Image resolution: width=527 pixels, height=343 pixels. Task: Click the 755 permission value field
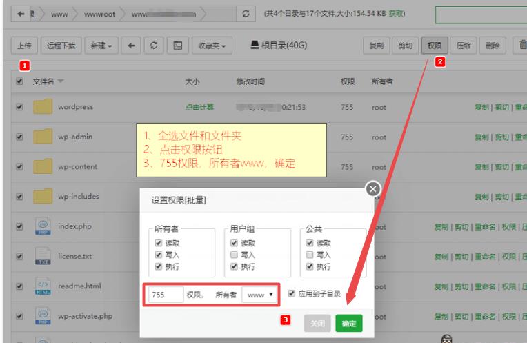pyautogui.click(x=166, y=295)
